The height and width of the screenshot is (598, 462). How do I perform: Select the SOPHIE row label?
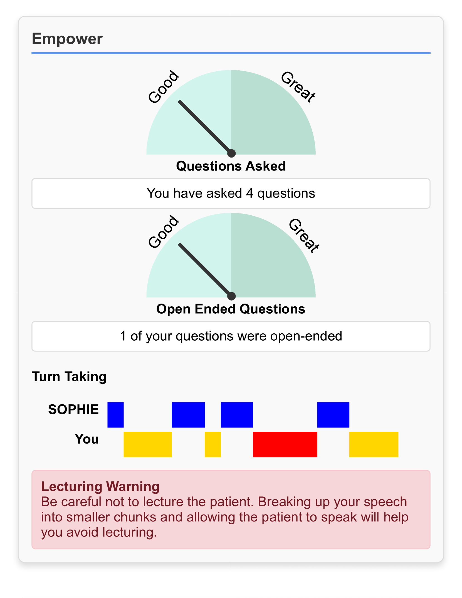(x=73, y=409)
